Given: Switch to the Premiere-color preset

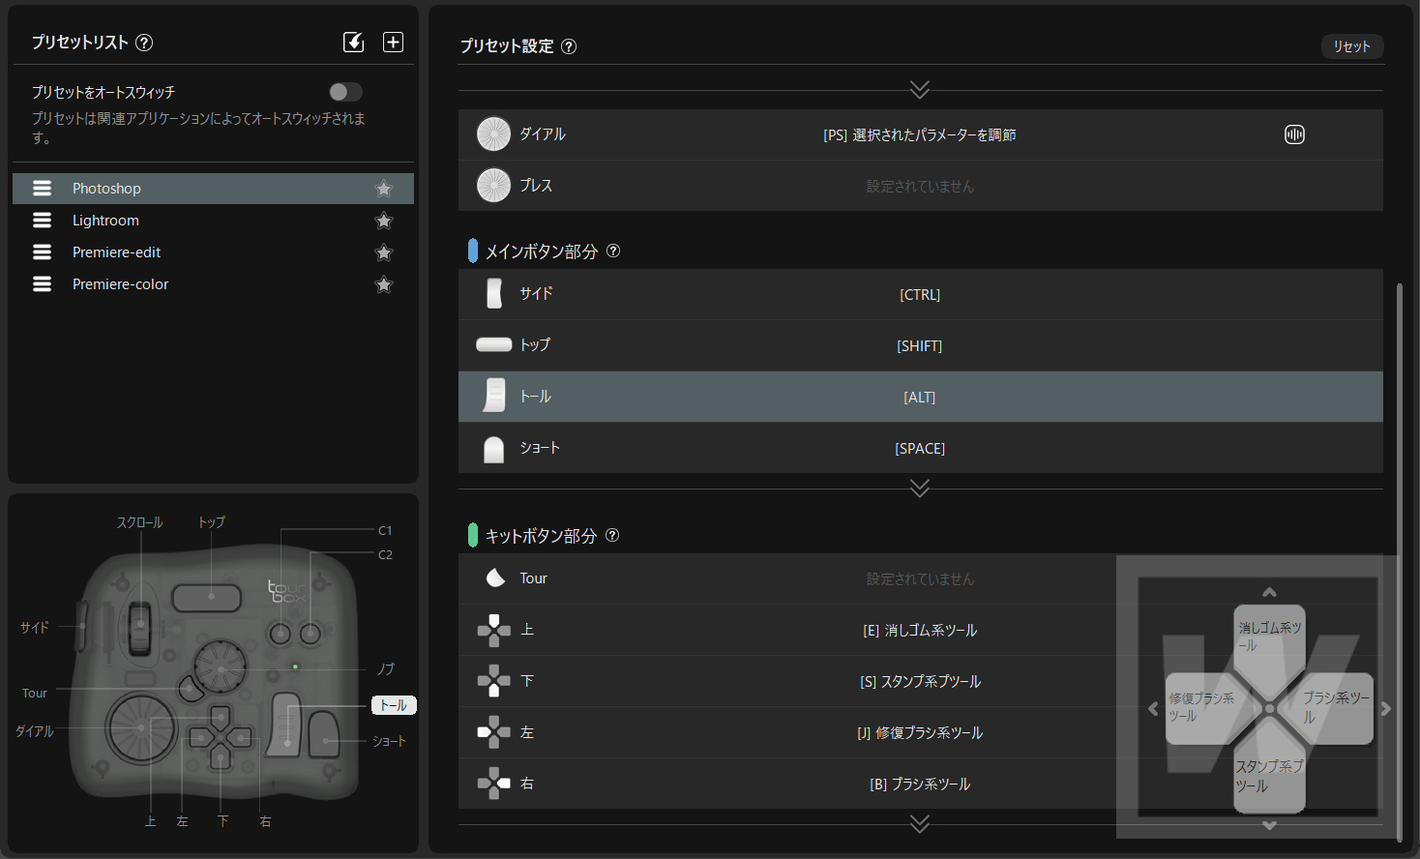Looking at the screenshot, I should click(213, 284).
